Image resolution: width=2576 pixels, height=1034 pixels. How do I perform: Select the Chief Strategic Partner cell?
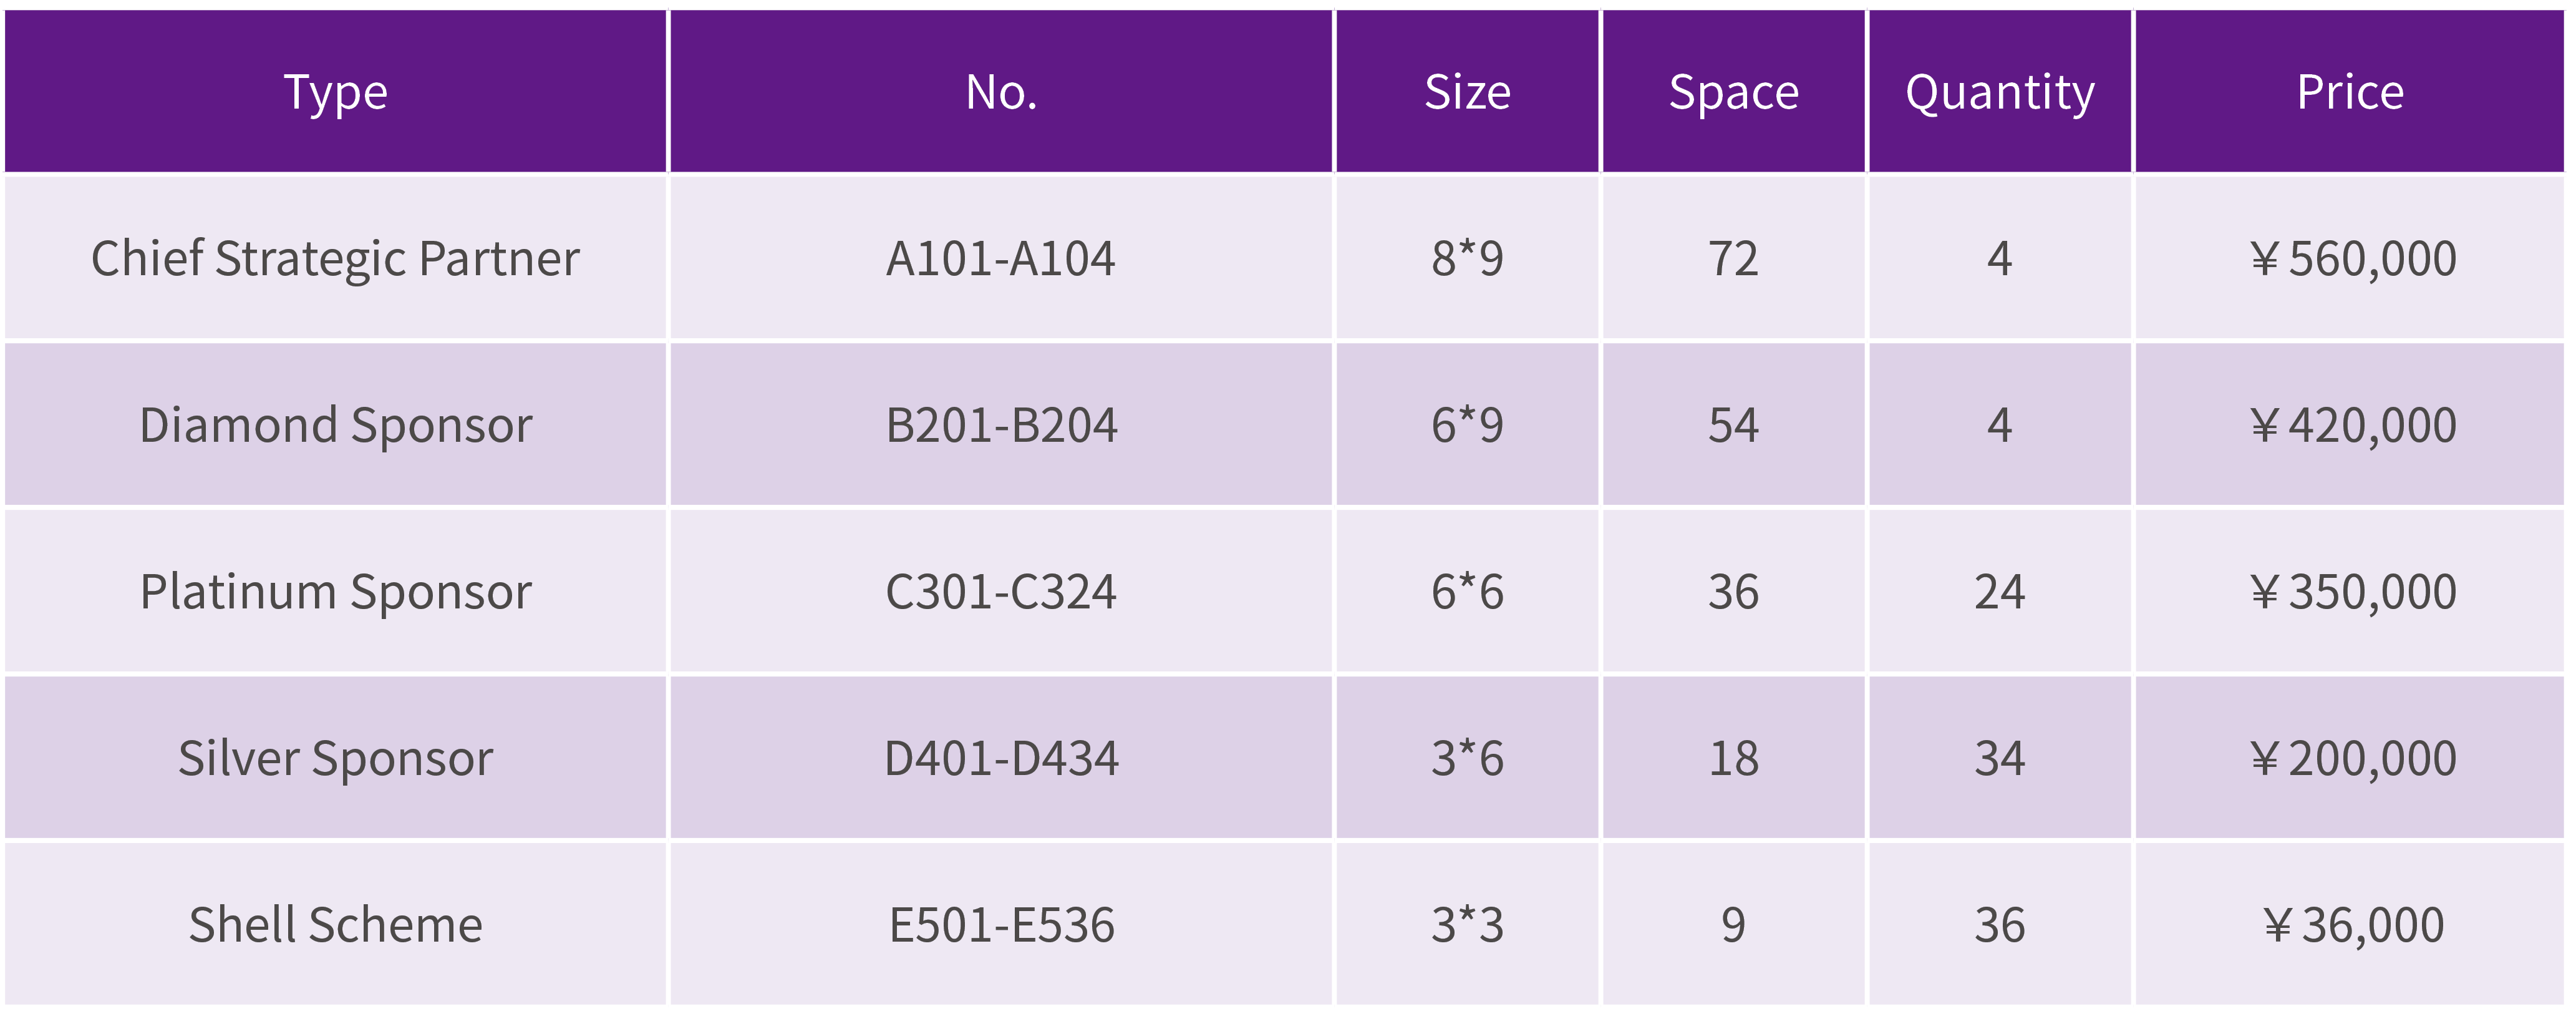coord(335,258)
